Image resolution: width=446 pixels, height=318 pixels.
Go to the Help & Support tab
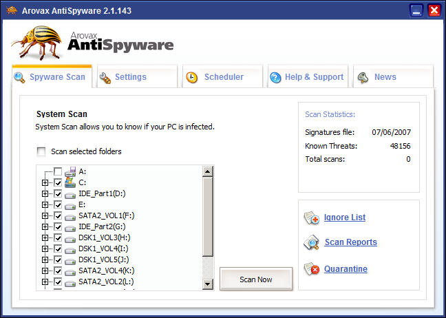coord(308,77)
